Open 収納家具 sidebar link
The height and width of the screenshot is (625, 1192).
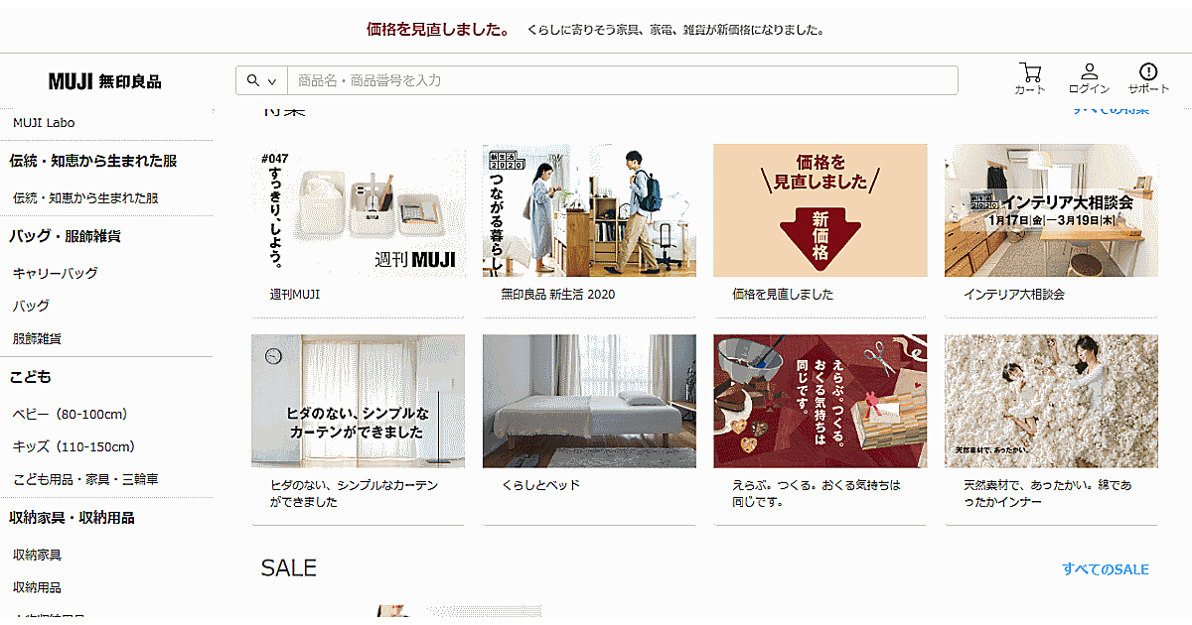[x=37, y=555]
